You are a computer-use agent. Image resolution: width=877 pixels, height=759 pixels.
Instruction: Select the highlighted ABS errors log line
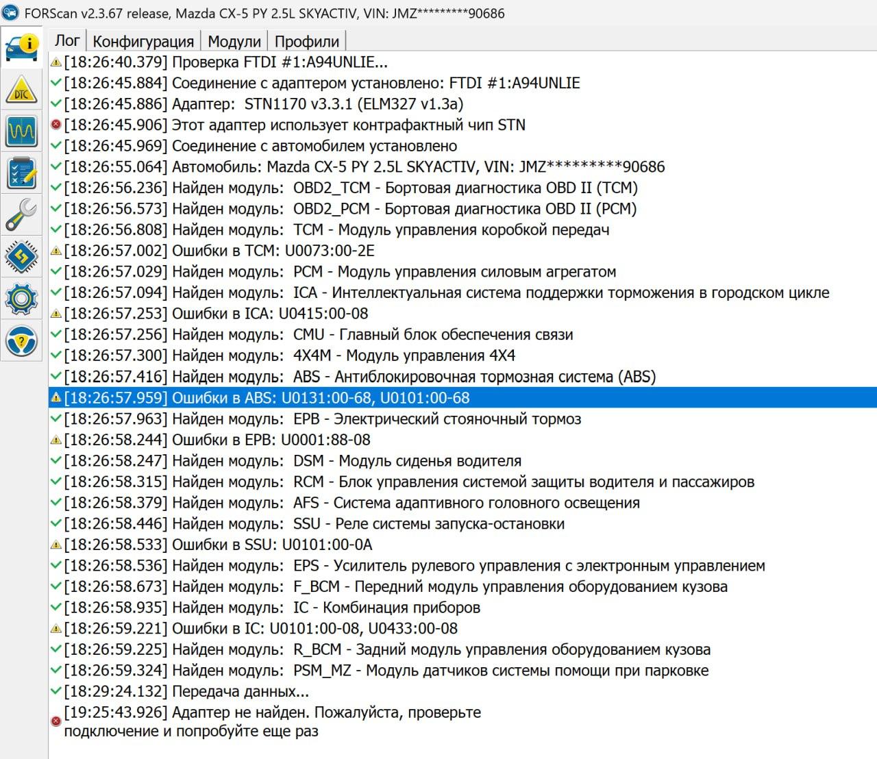click(x=267, y=398)
